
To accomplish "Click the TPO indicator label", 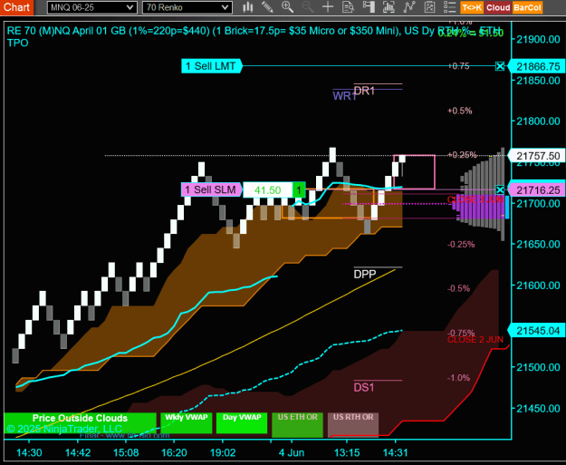I will [x=18, y=43].
